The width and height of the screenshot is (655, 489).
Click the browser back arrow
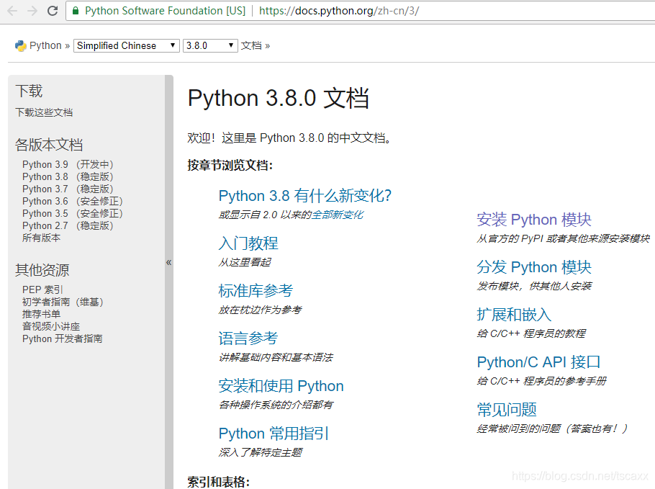click(x=12, y=11)
